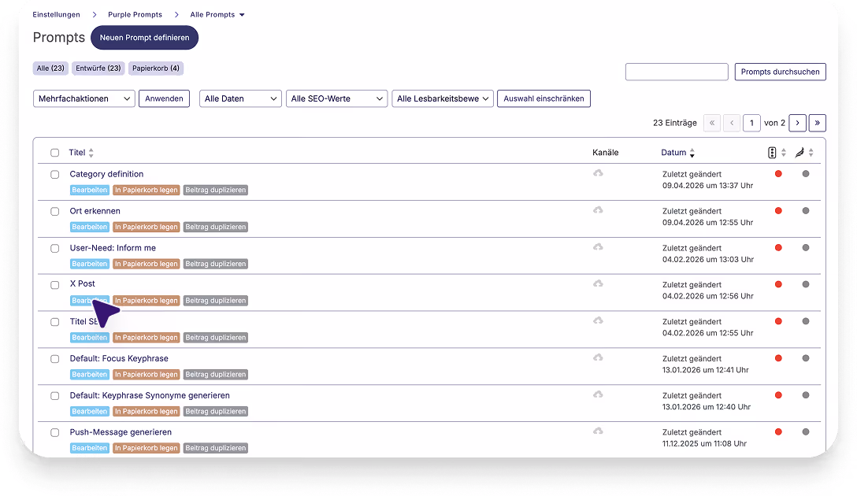Click 23 Einträge count text
Image resolution: width=857 pixels, height=496 pixels.
(x=675, y=123)
